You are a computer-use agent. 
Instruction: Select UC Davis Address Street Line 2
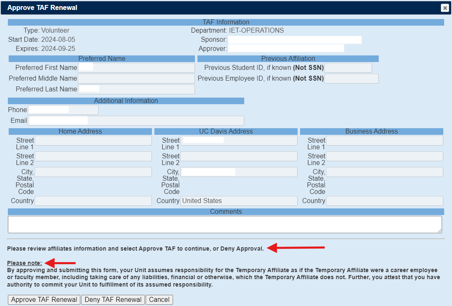(239, 156)
